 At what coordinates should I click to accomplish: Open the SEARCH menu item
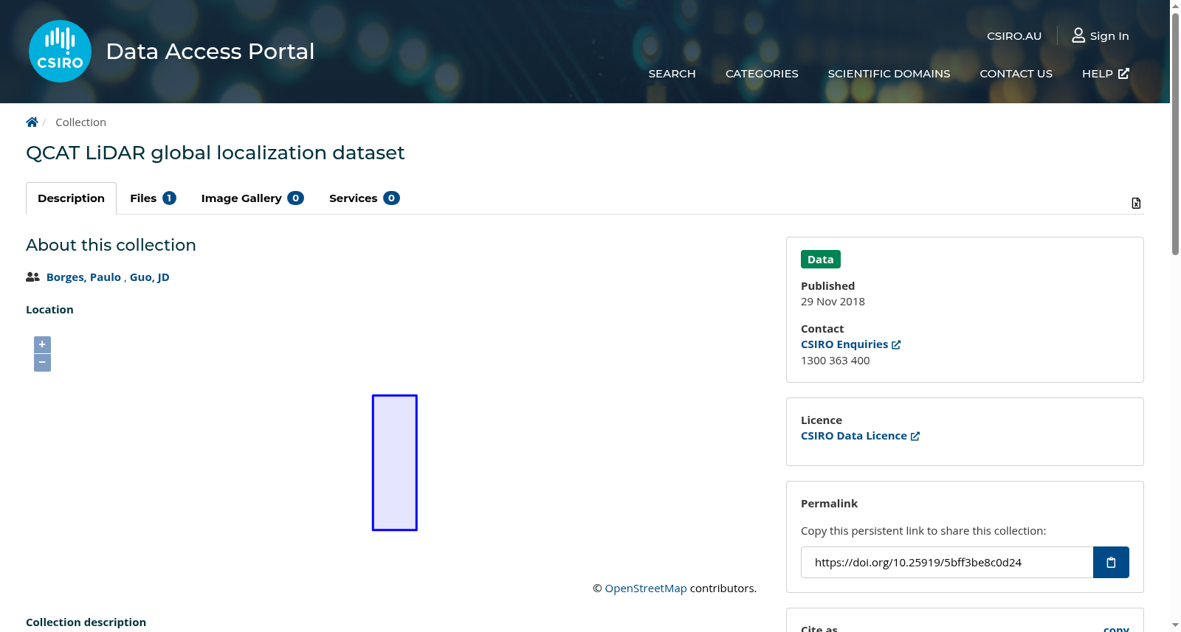[x=672, y=74]
